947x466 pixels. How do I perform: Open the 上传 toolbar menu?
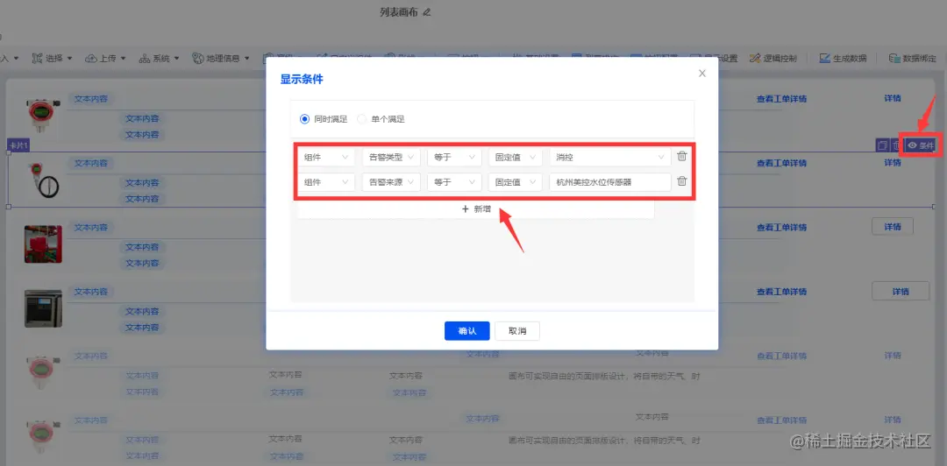click(x=106, y=59)
